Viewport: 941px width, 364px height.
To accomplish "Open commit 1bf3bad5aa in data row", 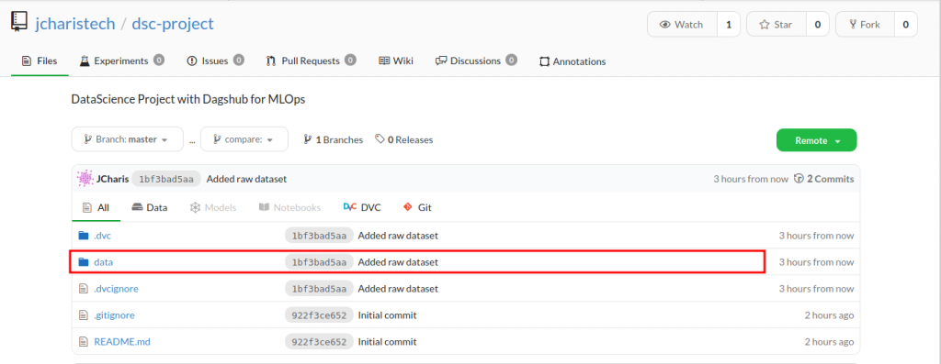I will pos(319,261).
